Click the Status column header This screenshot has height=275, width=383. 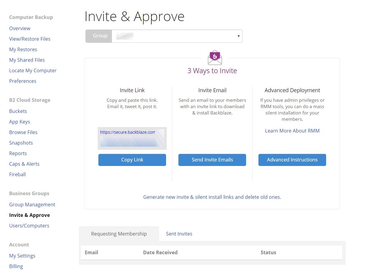268,252
